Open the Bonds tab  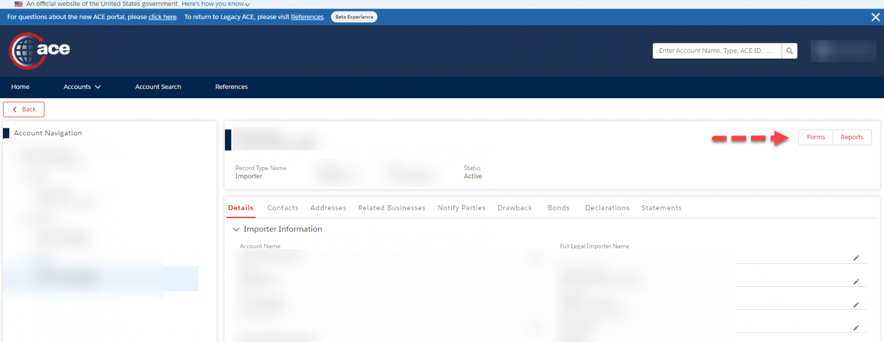coord(558,208)
